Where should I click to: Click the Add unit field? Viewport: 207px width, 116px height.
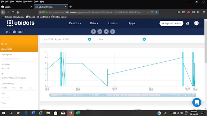click(19, 97)
